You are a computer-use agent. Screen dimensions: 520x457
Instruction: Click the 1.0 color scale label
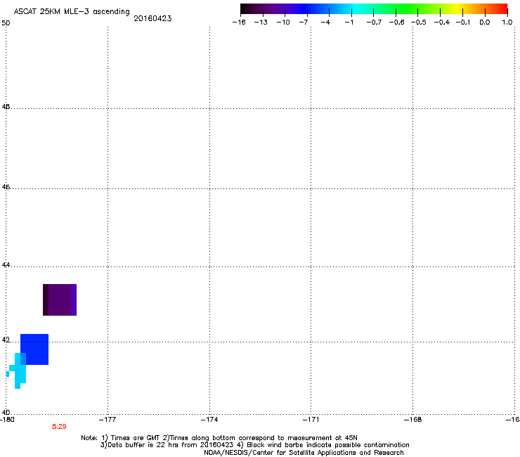tap(507, 22)
